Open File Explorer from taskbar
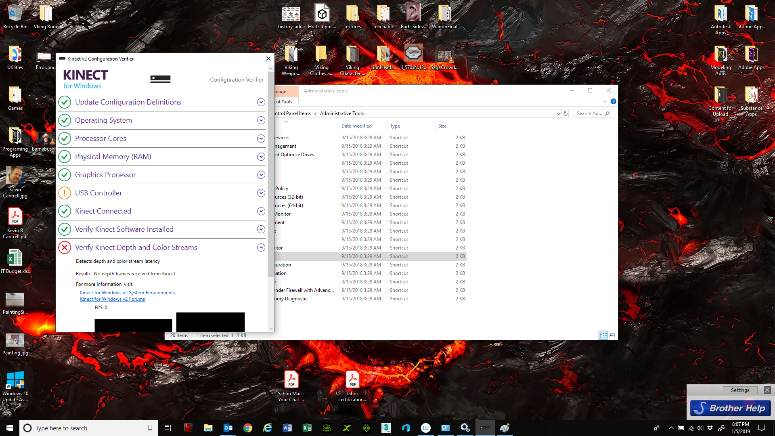 [x=208, y=428]
